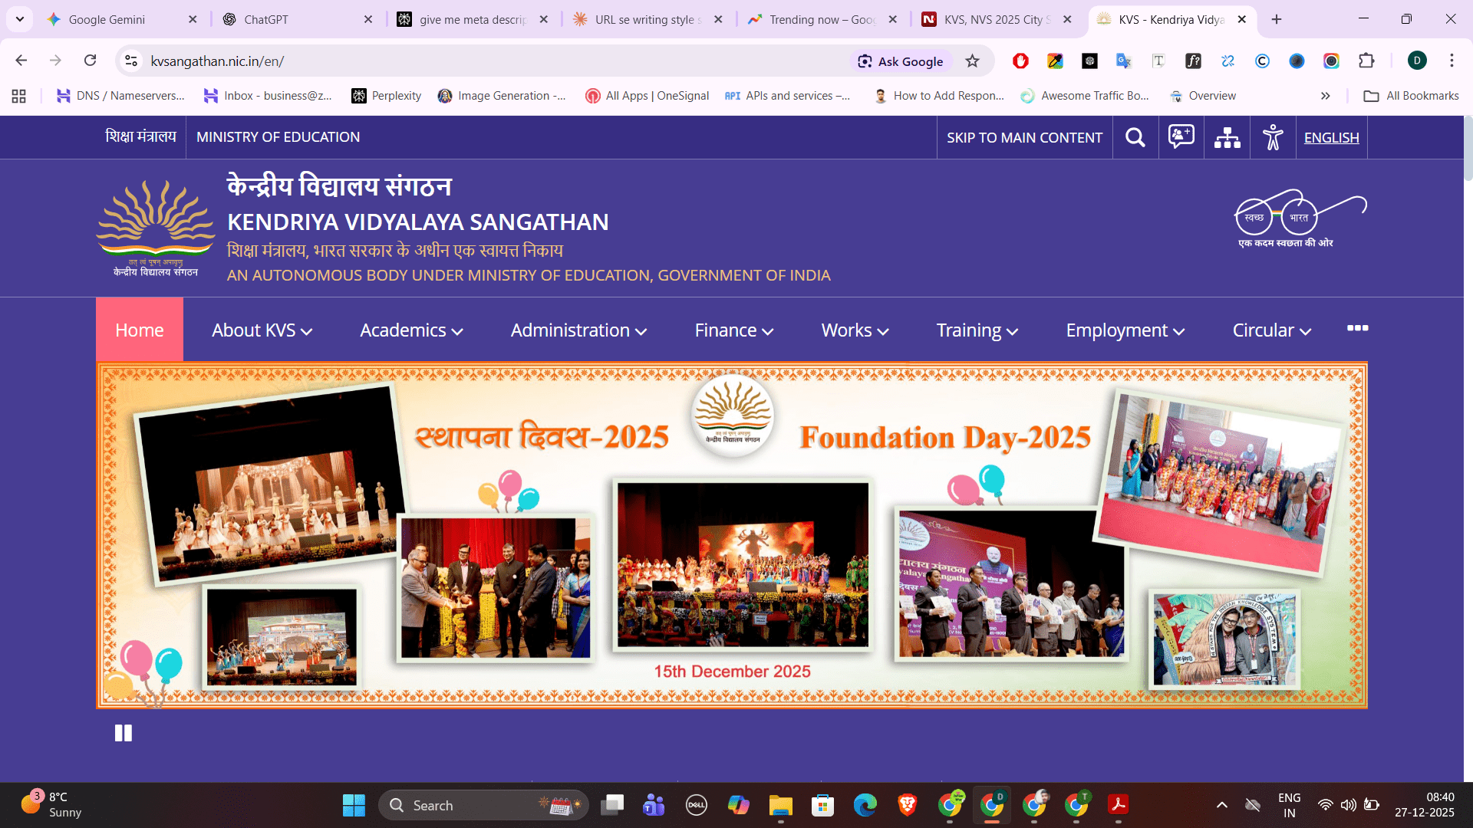1473x828 pixels.
Task: Click the accessibility options icon
Action: pos(1273,137)
